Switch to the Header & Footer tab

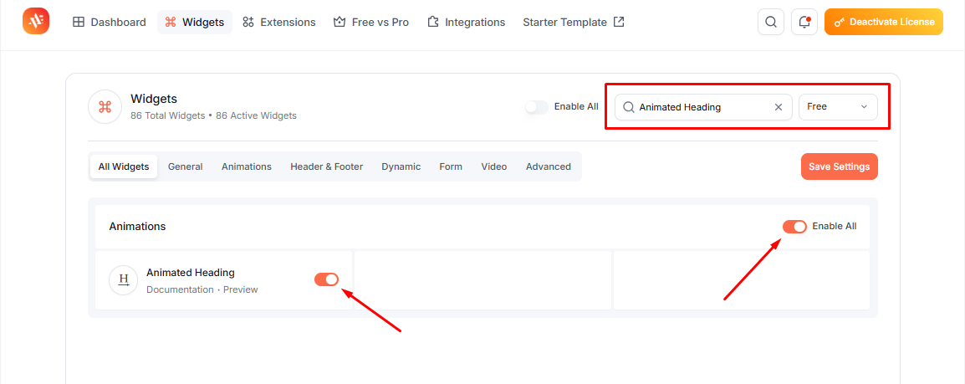click(327, 166)
